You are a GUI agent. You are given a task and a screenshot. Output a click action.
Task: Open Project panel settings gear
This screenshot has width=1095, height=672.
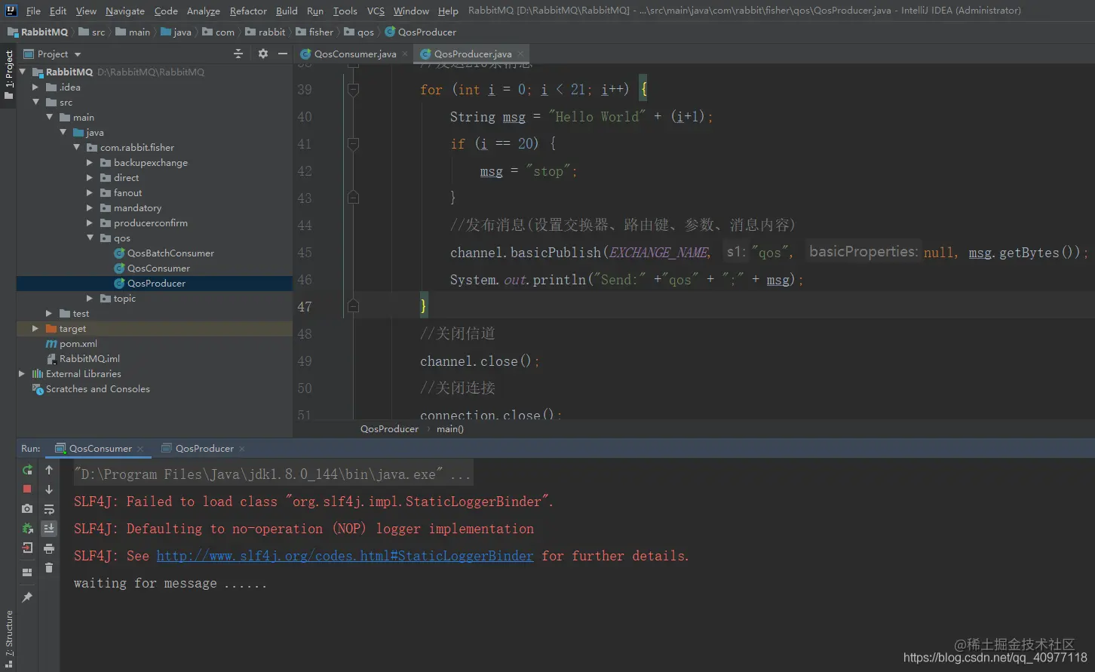click(262, 54)
